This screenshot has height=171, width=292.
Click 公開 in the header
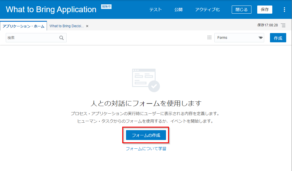tap(178, 10)
